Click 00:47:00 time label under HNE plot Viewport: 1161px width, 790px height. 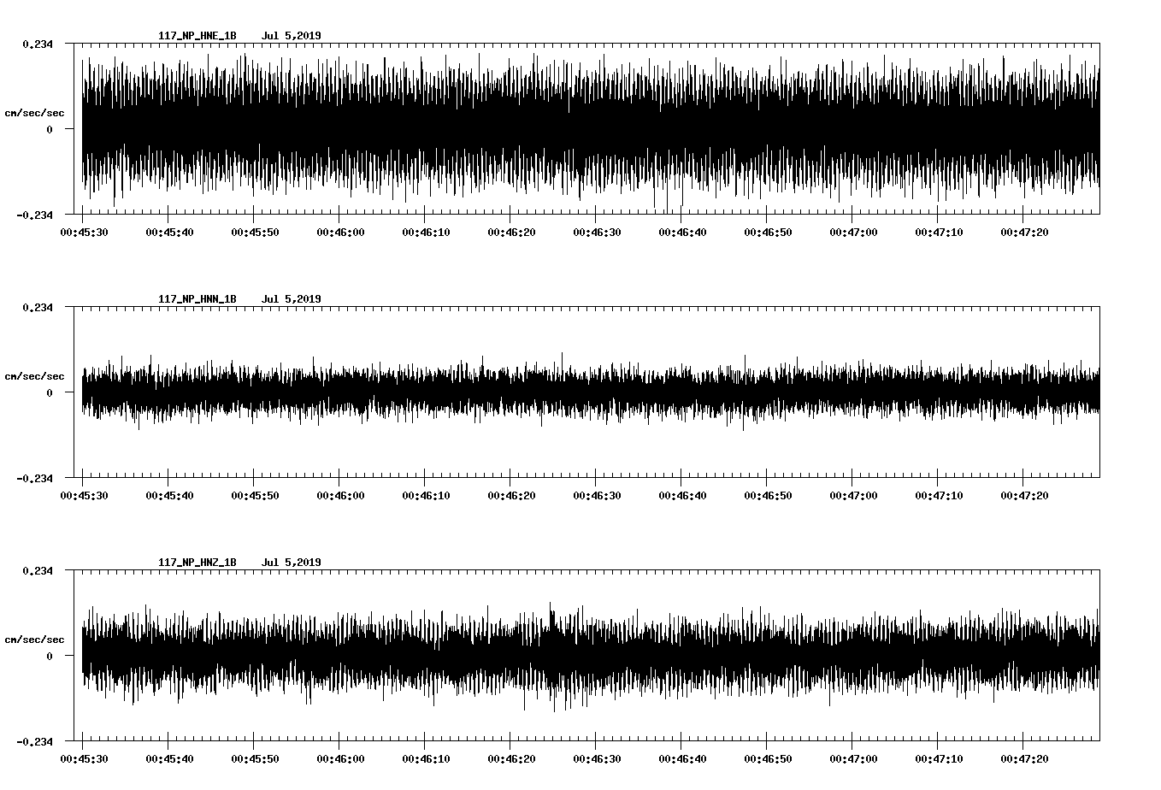pyautogui.click(x=853, y=232)
